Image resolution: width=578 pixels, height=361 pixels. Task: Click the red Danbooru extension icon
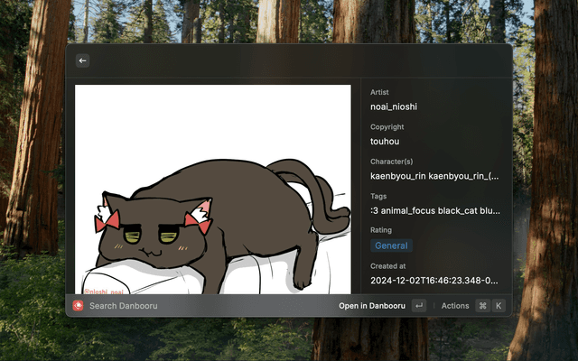tap(79, 306)
